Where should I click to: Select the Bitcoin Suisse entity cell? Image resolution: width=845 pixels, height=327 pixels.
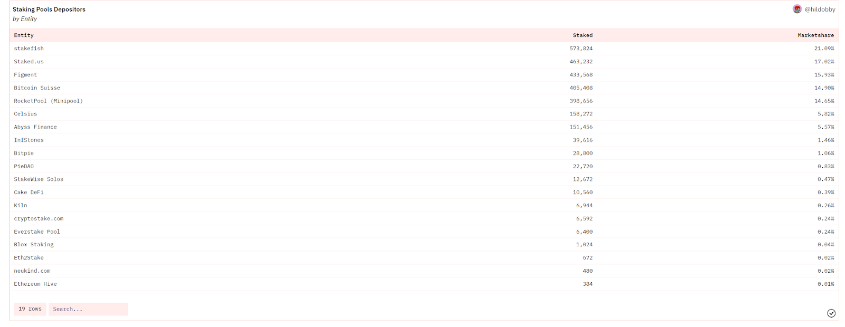click(x=37, y=88)
